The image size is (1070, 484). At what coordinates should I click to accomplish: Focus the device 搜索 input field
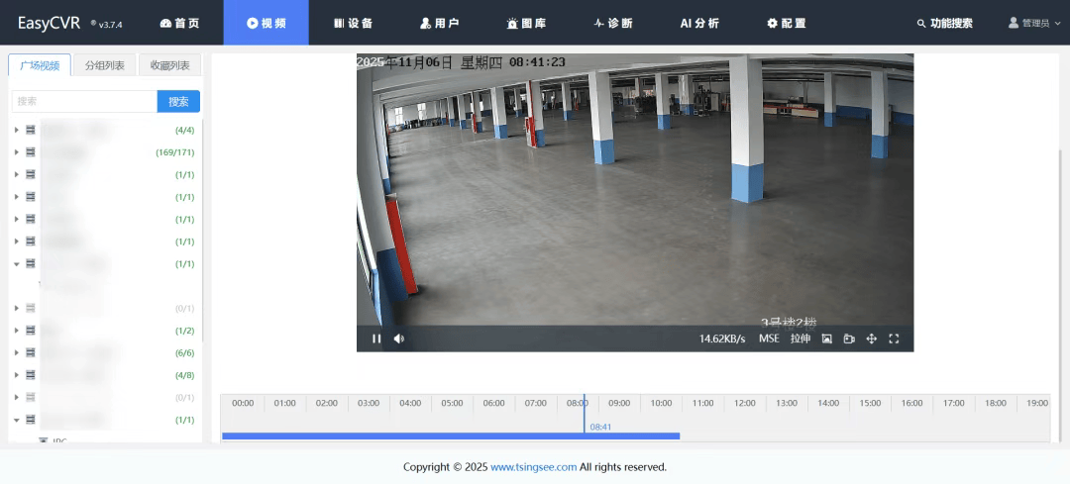pos(84,101)
